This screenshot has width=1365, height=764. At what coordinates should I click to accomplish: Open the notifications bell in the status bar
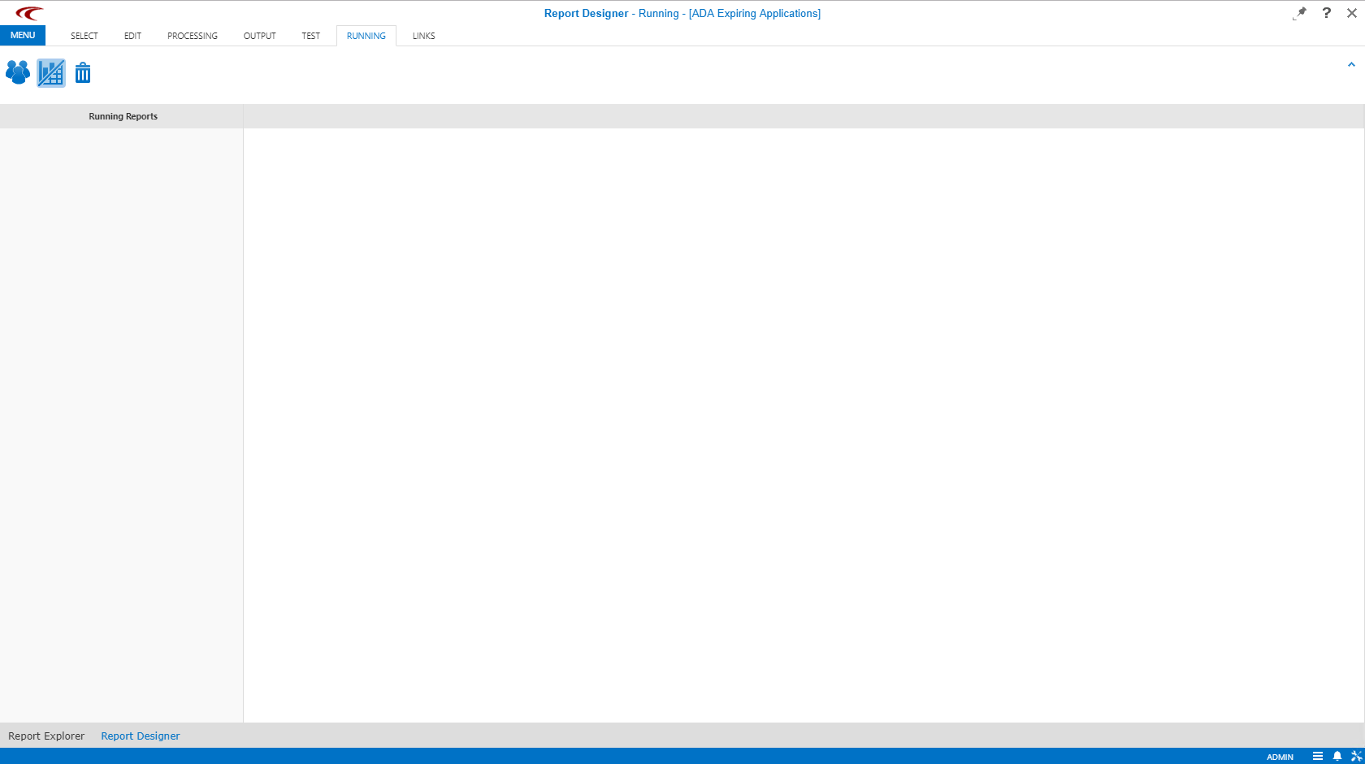(x=1337, y=756)
